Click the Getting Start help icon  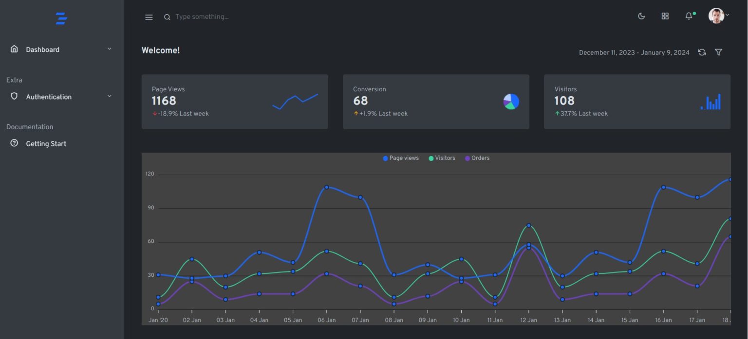pyautogui.click(x=14, y=143)
